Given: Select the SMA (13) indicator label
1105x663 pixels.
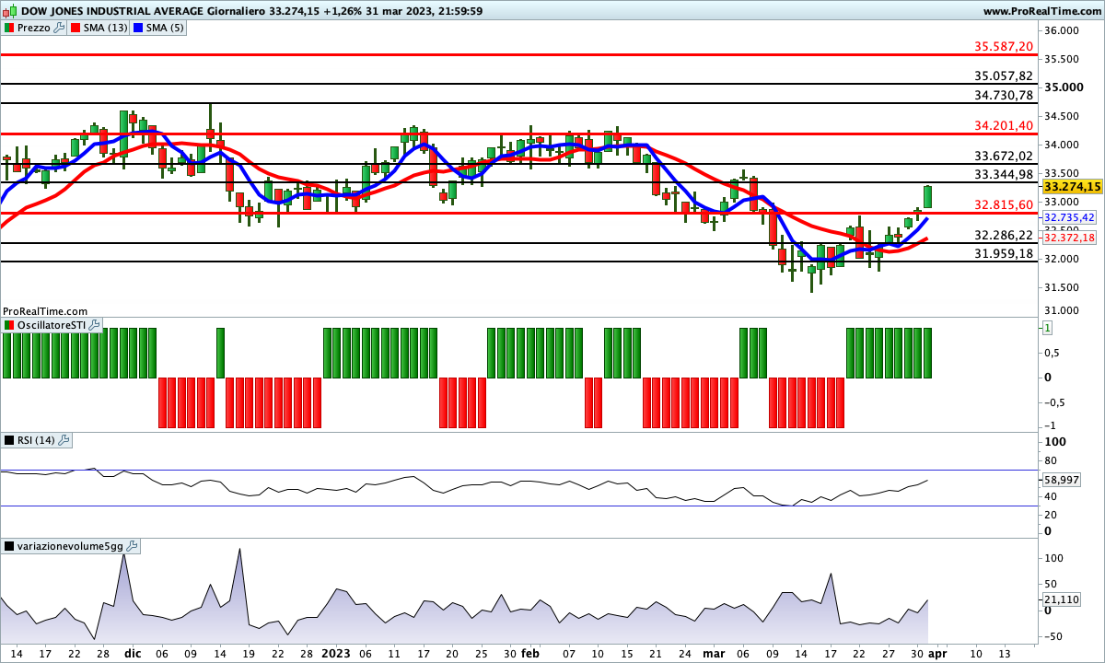Looking at the screenshot, I should [105, 28].
